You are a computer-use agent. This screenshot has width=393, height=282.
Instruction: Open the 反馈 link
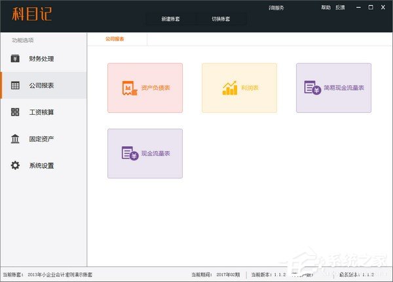340,8
